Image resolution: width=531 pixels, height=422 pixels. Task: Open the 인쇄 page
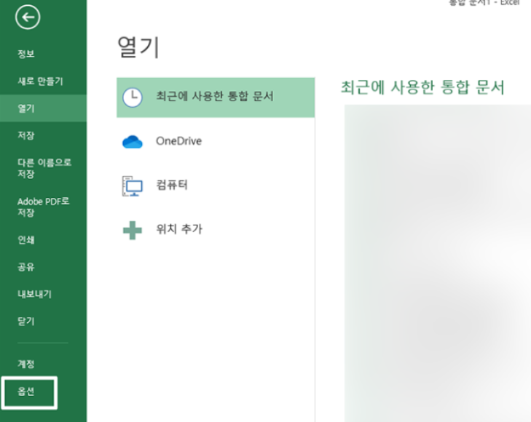(26, 240)
